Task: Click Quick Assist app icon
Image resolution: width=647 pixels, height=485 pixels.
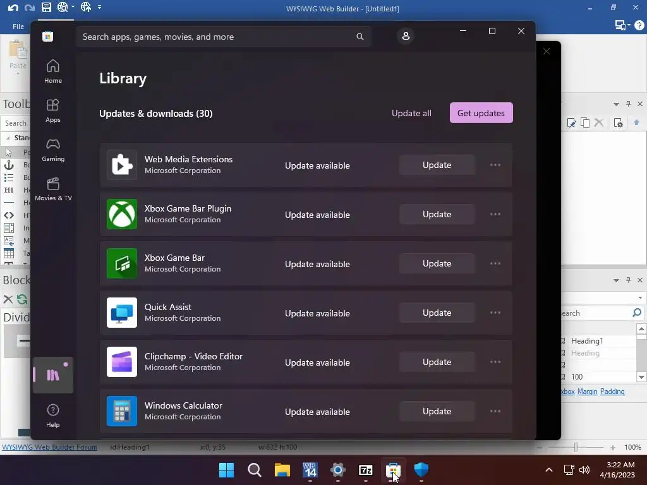Action: pos(122,313)
